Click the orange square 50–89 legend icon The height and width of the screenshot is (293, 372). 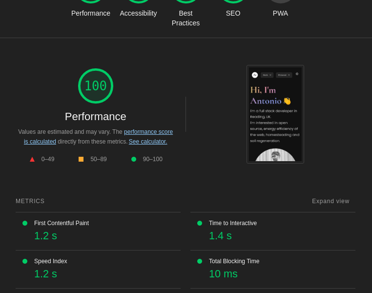coord(81,159)
